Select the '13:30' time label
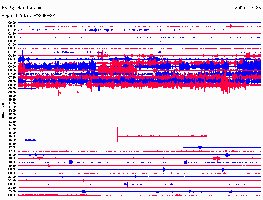263x200 pixels. 12,122
